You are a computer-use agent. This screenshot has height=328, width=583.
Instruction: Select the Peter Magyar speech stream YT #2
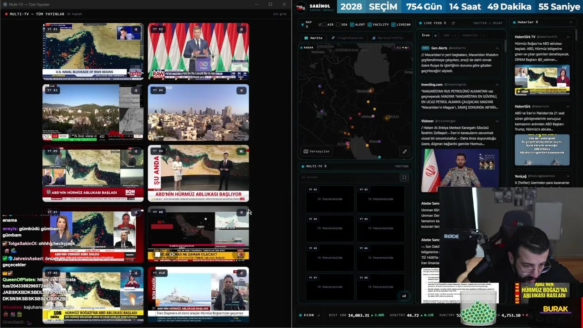click(199, 51)
